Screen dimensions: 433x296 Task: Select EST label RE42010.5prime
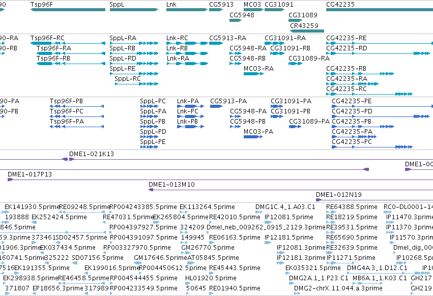pyautogui.click(x=235, y=217)
